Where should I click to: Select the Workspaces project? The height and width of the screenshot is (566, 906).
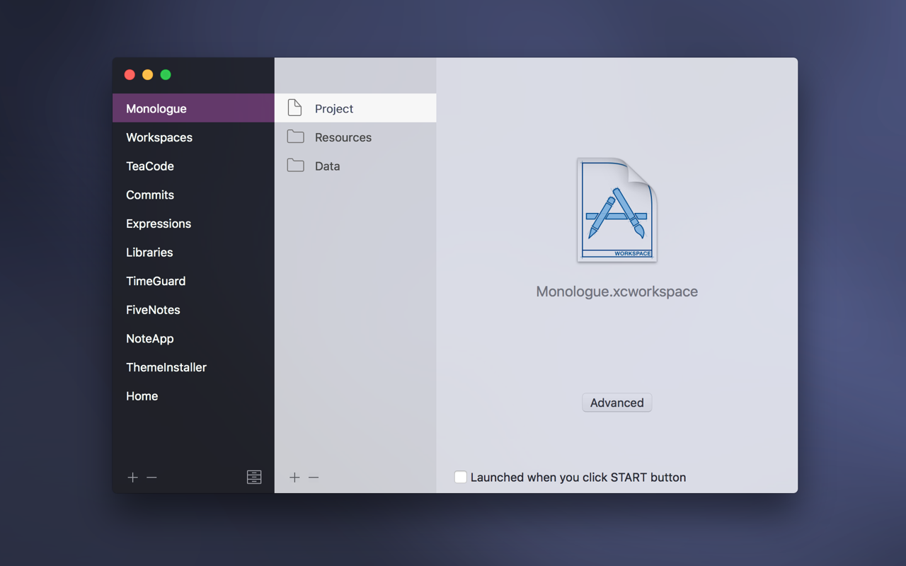pos(159,137)
